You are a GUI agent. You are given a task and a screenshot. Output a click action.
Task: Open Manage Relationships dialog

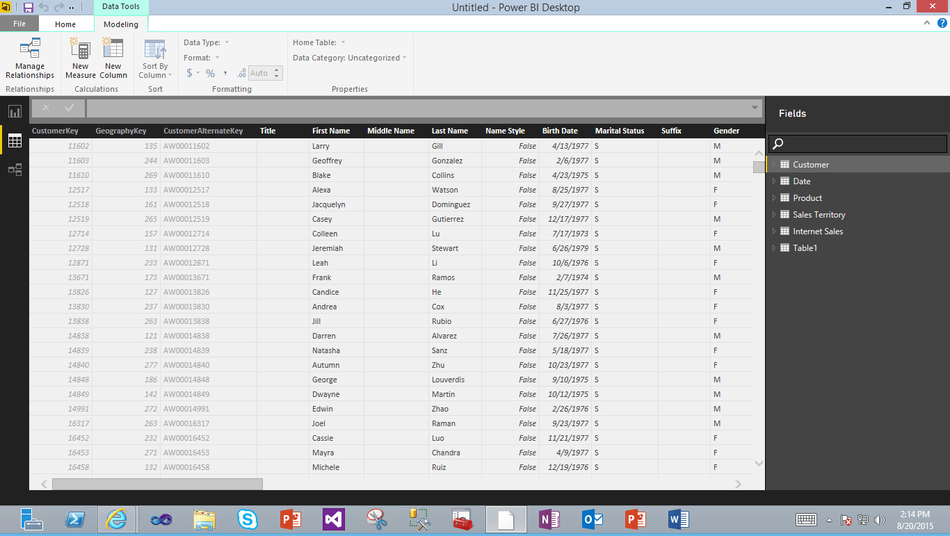click(30, 59)
